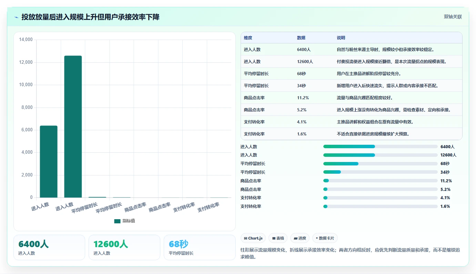Viewport: 476px width, 274px height.
Task: Open the 12600人 进入人数 stat card
Action: [x=124, y=247]
